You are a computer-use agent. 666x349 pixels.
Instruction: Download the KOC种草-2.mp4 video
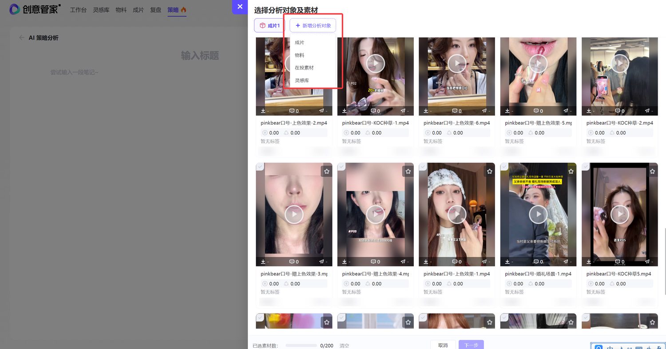click(x=589, y=111)
